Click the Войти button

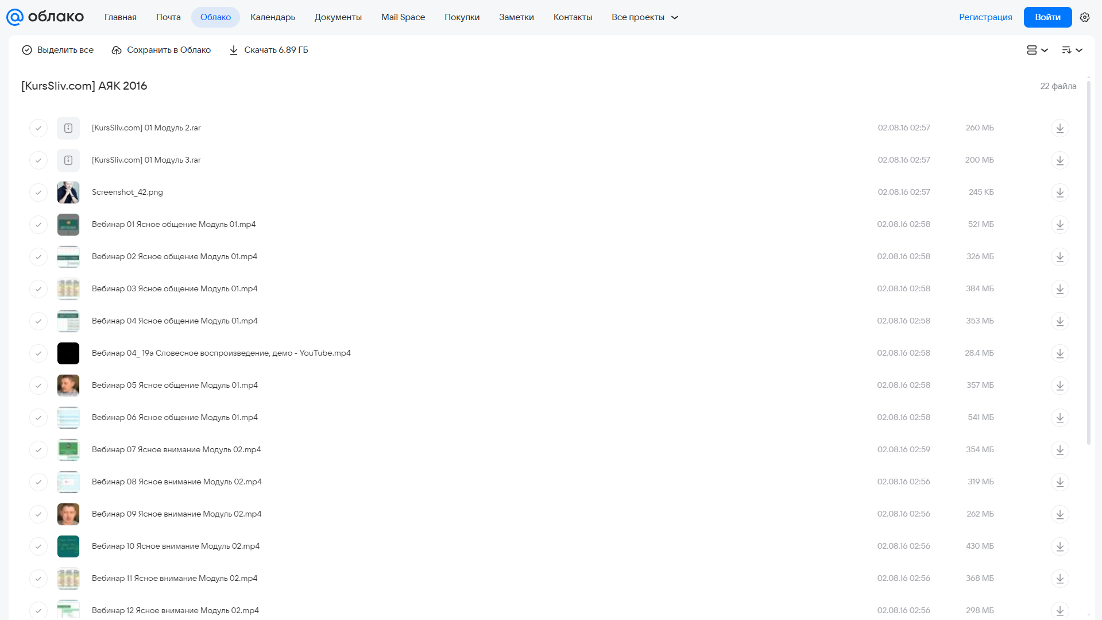click(1047, 17)
